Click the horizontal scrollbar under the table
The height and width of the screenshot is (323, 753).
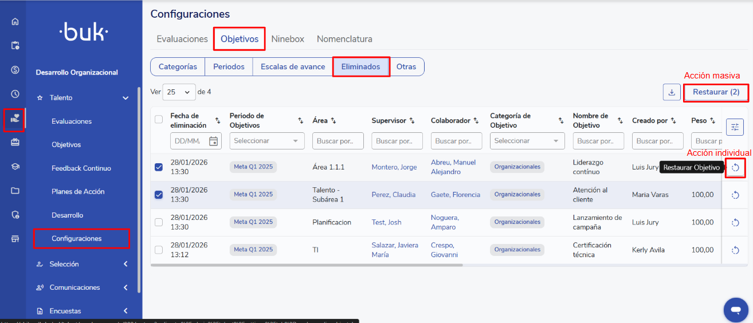coord(307,265)
